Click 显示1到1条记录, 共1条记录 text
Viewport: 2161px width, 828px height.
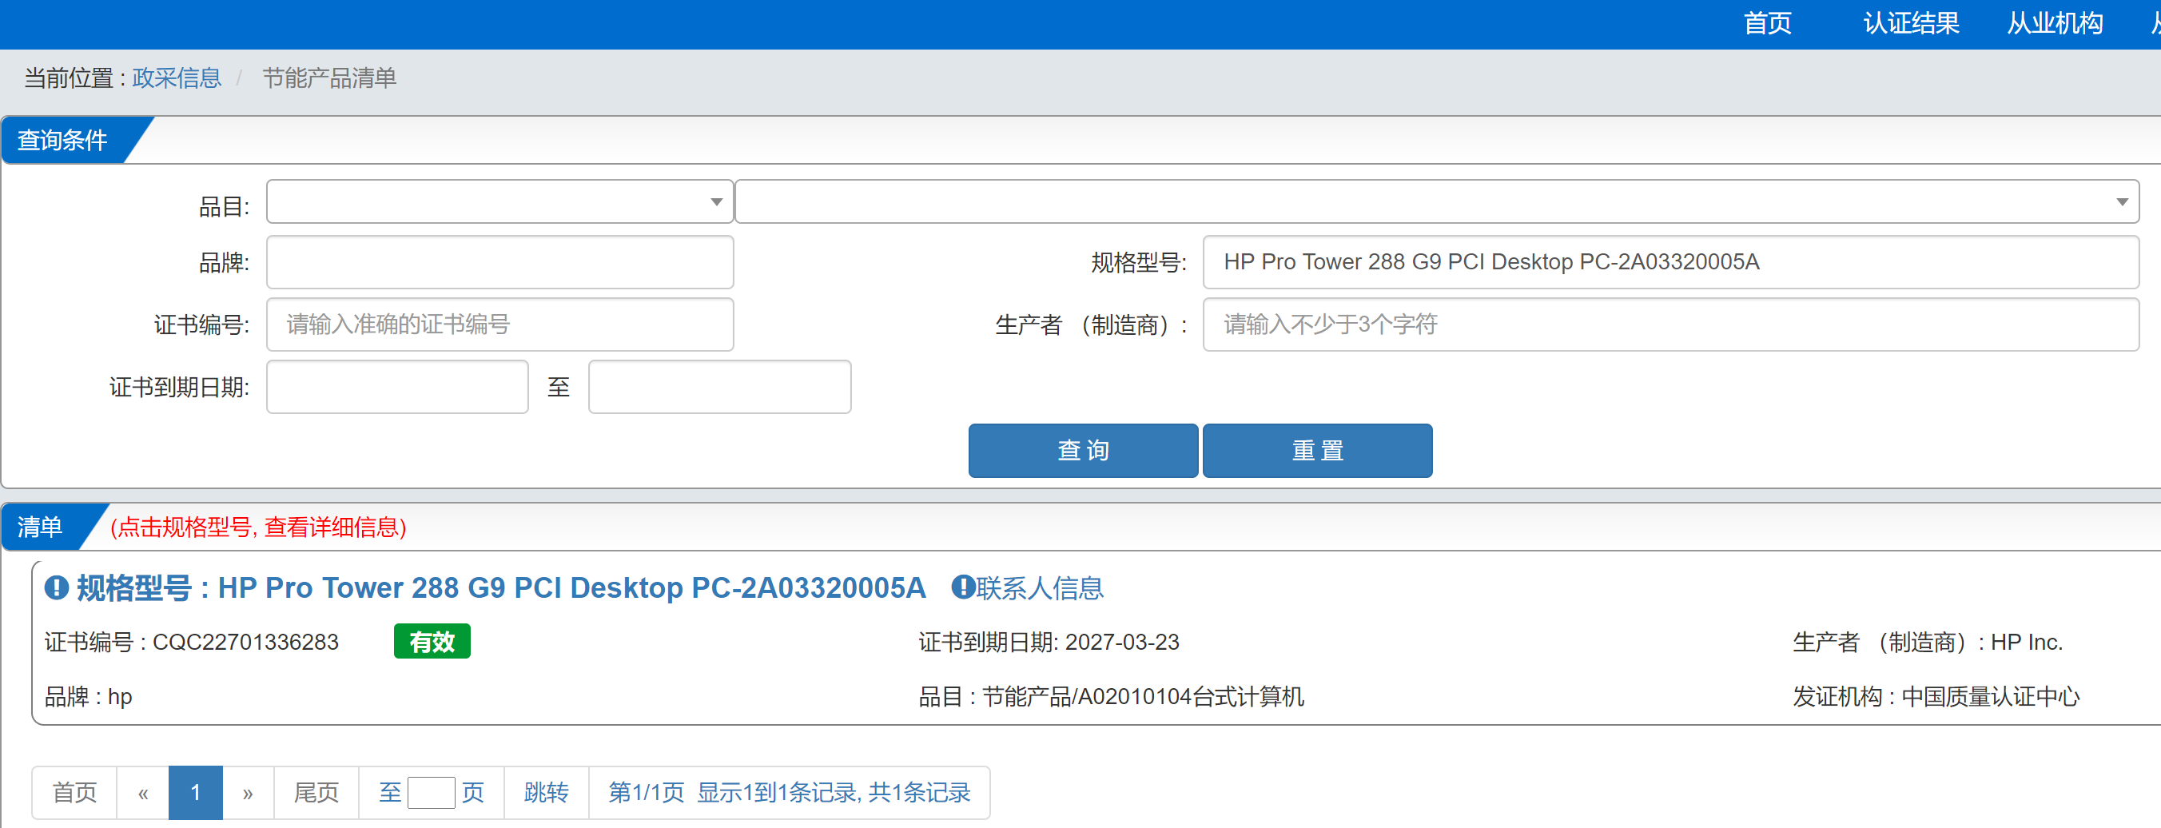(833, 792)
